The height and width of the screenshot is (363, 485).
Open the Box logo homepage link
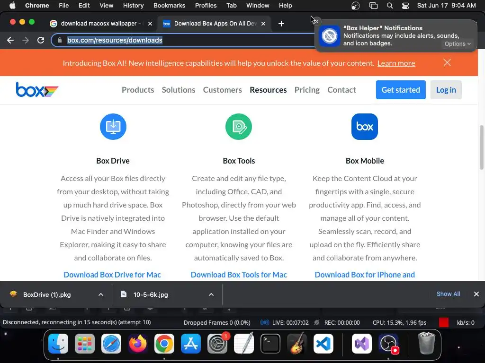pyautogui.click(x=37, y=90)
